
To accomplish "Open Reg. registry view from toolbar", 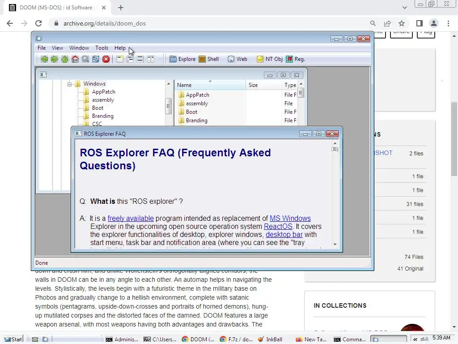I will [x=295, y=59].
